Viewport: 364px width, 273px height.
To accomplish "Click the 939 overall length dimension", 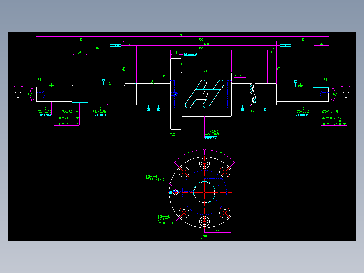I will click(x=183, y=35).
